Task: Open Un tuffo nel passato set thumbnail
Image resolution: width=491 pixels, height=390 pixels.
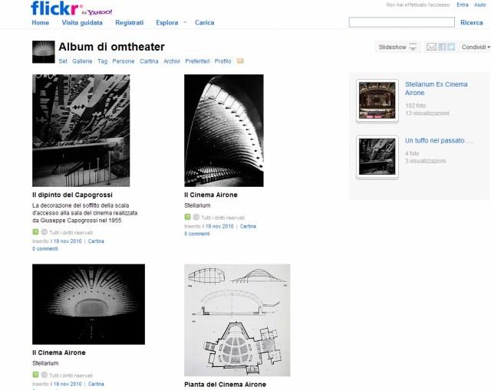Action: click(377, 156)
